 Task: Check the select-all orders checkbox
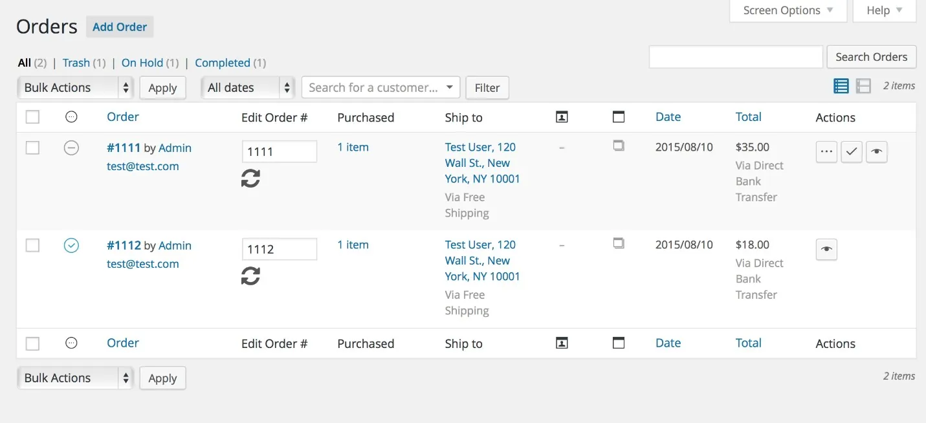point(32,116)
